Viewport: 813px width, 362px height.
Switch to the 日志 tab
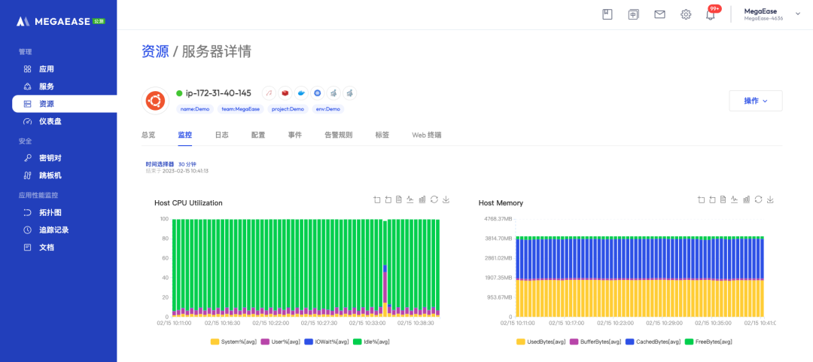221,135
